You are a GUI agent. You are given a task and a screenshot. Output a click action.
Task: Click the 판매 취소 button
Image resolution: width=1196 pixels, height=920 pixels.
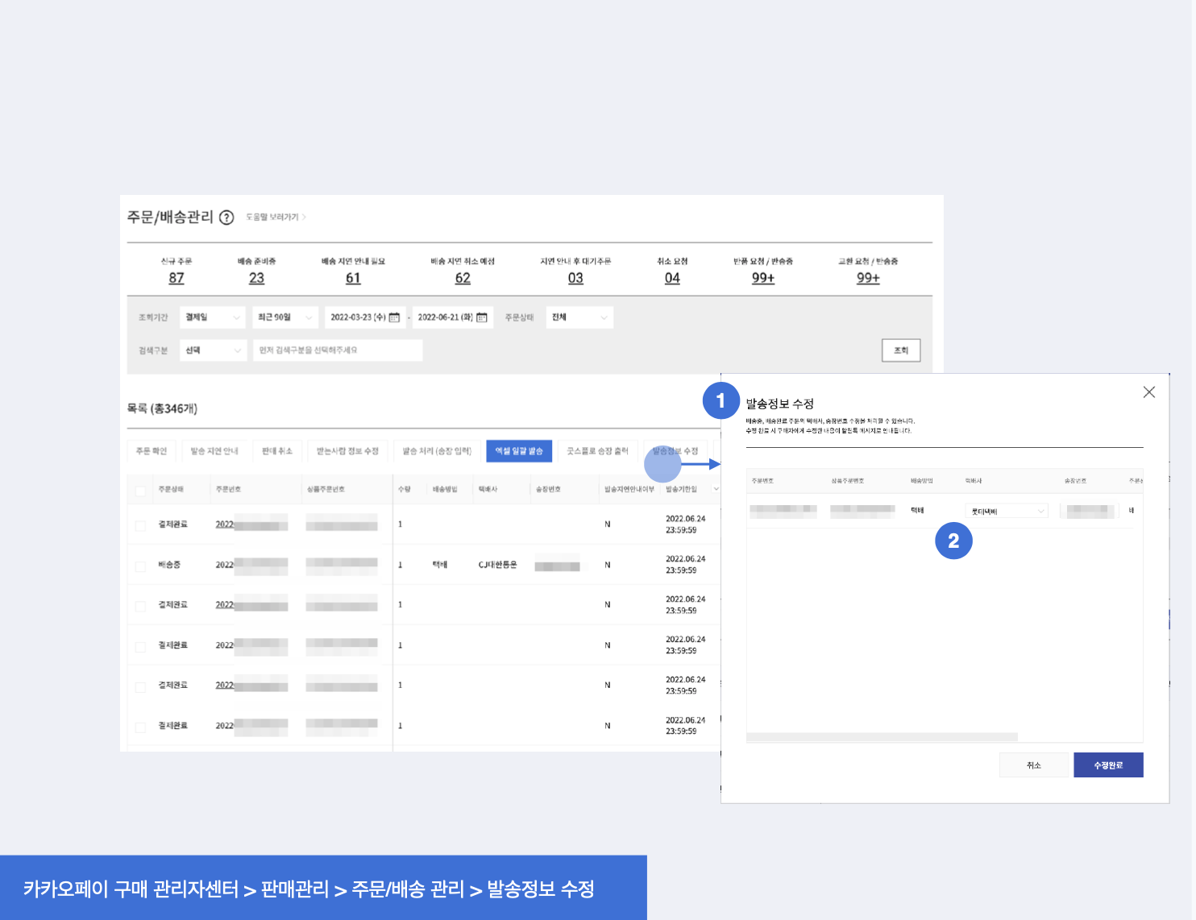(277, 451)
